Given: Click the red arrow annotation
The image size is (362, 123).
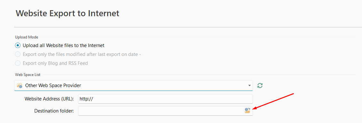Looking at the screenshot, I should point(273,101).
